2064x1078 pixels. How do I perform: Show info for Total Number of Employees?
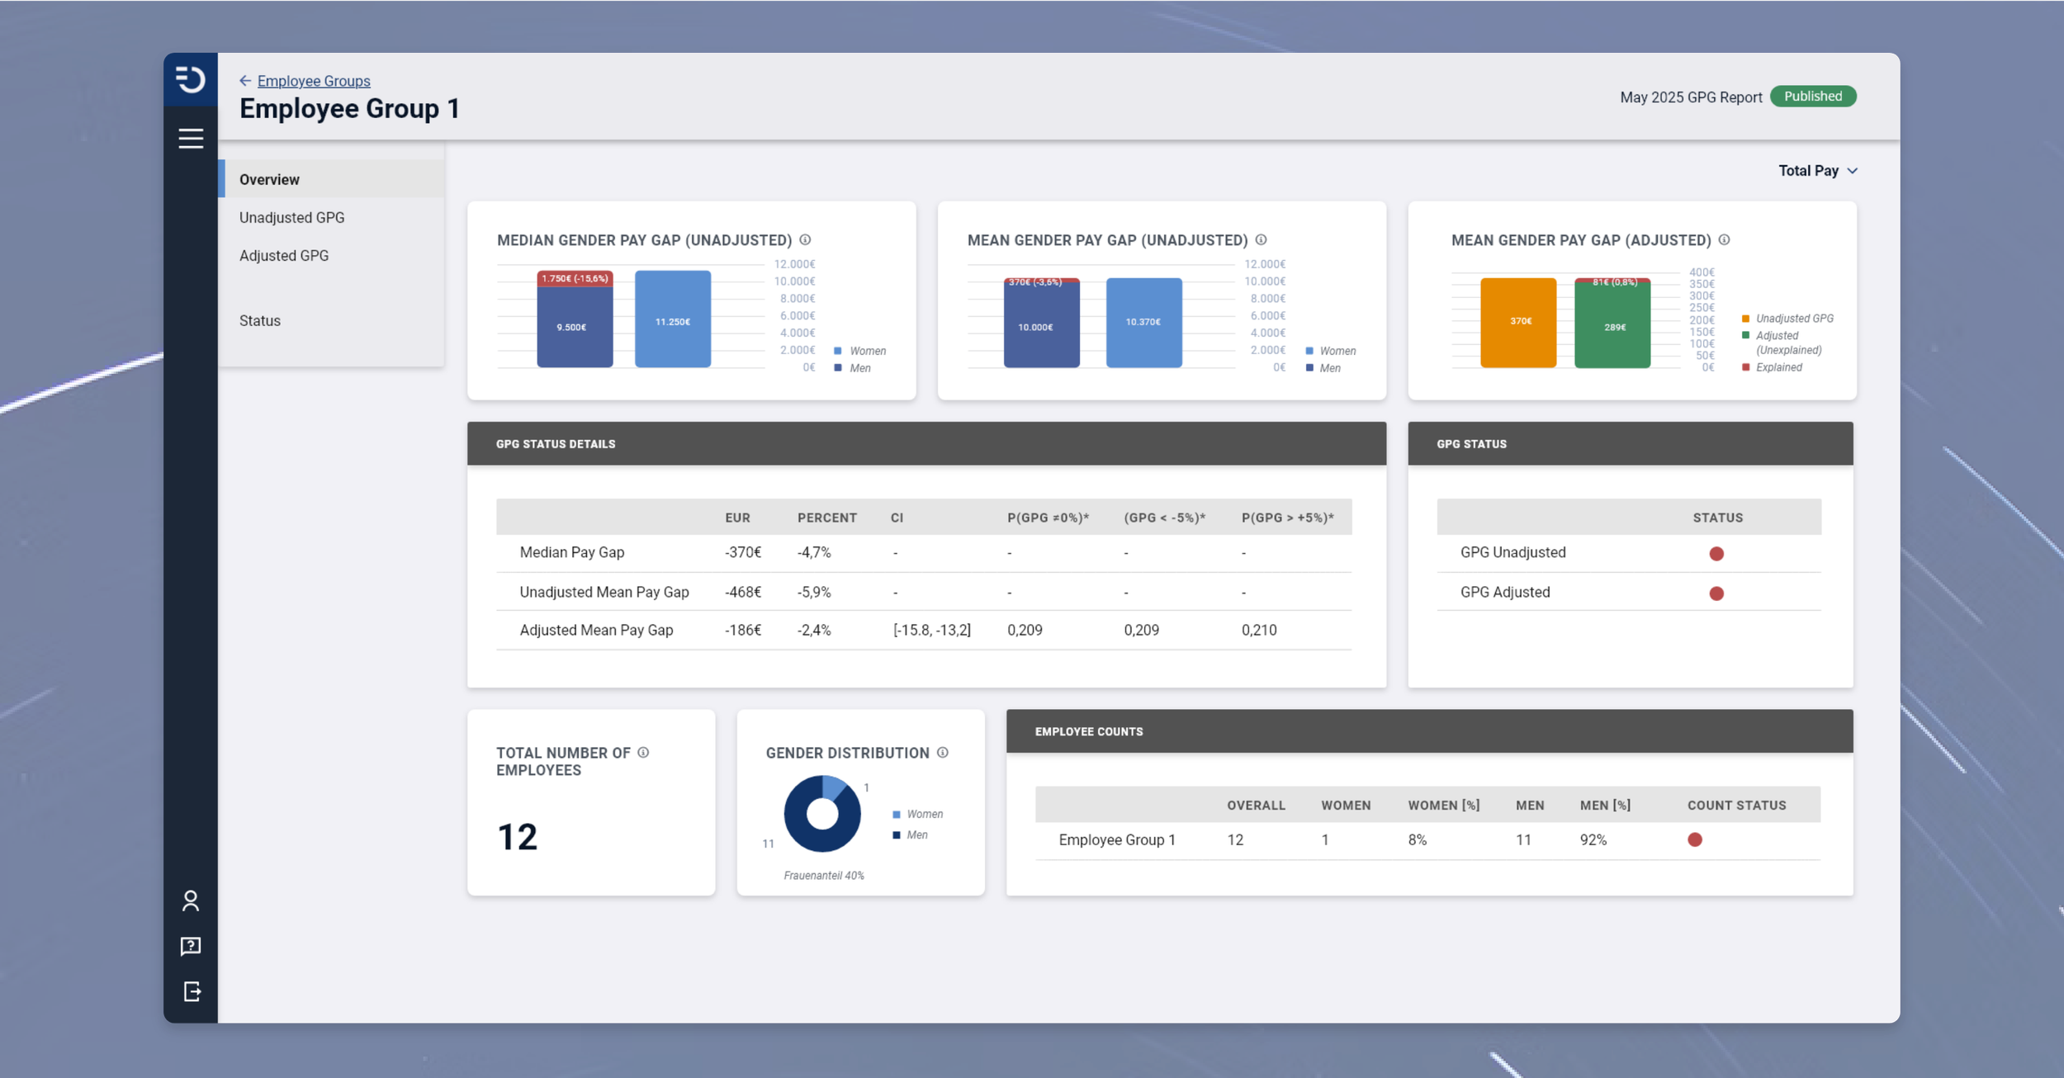point(643,753)
